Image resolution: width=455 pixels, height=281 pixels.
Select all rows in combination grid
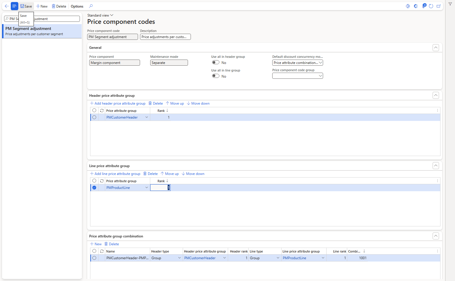tap(94, 251)
